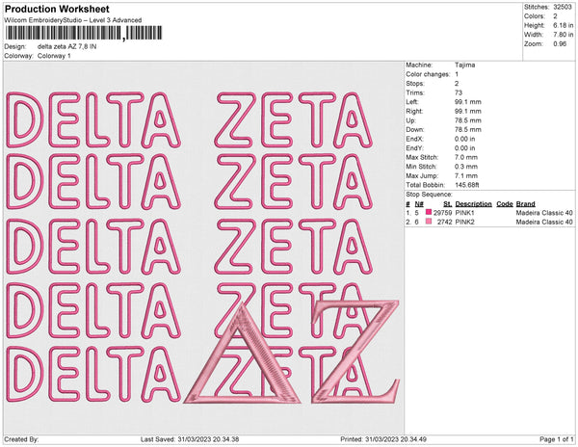Image resolution: width=578 pixels, height=447 pixels.
Task: Click the stitch count value 32503
Action: 563,7
